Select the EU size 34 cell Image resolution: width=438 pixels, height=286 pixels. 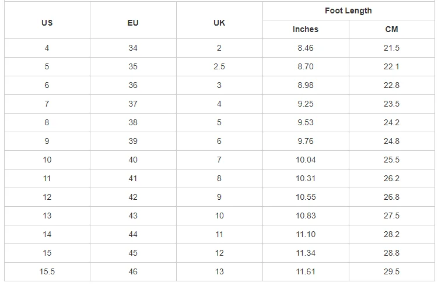133,48
